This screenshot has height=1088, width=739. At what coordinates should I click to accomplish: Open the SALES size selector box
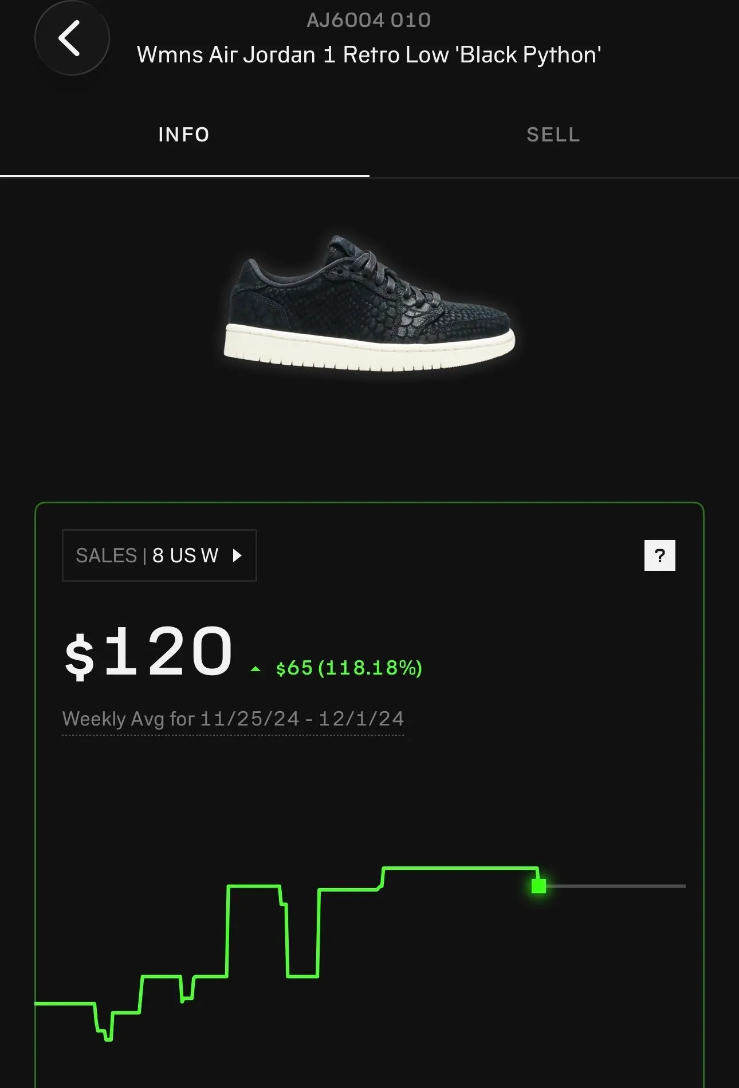(159, 555)
